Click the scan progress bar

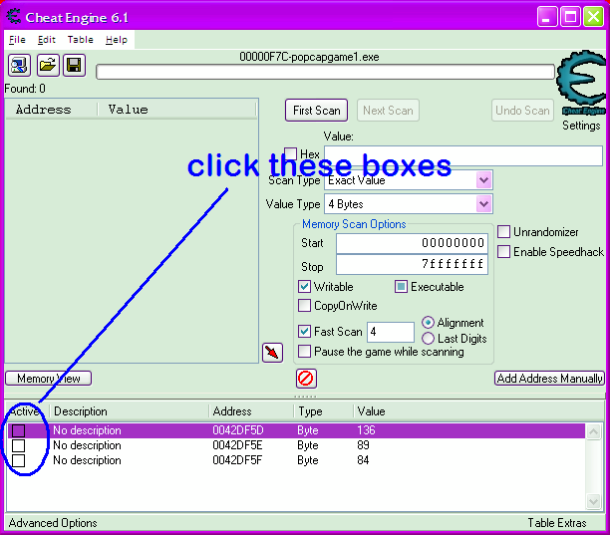pos(325,72)
